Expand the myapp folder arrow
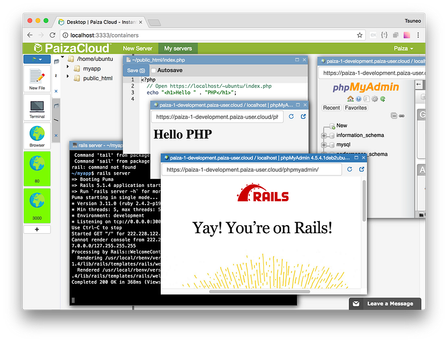 68,67
